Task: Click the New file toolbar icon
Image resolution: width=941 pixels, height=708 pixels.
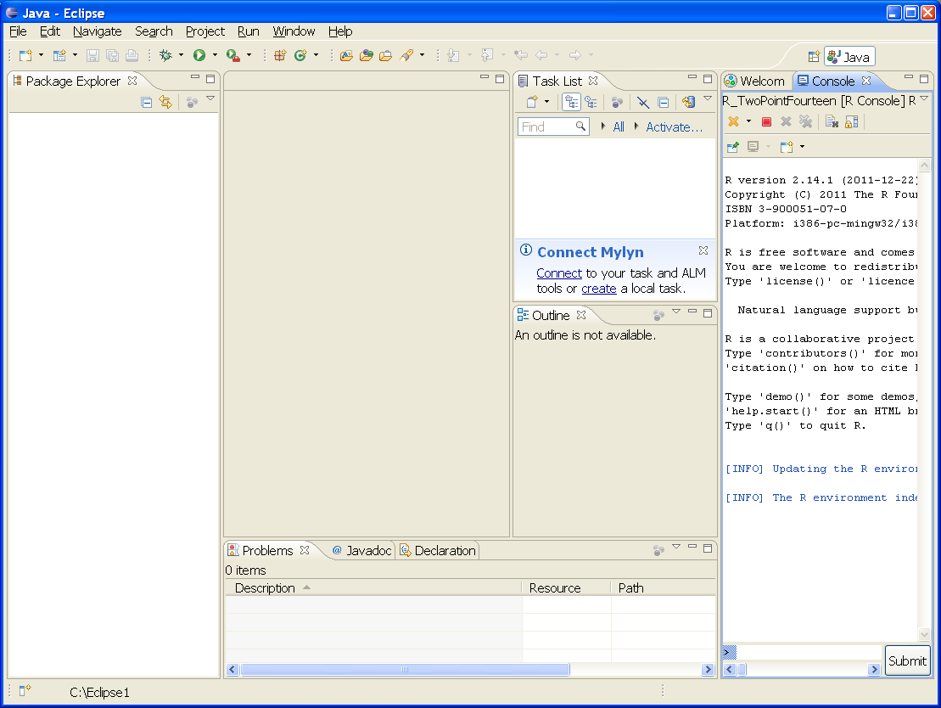Action: 25,56
